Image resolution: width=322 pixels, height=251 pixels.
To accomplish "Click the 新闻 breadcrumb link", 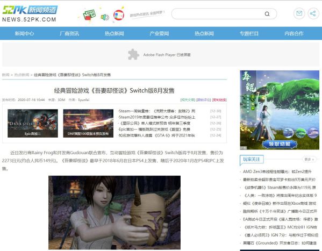I will pos(6,75).
